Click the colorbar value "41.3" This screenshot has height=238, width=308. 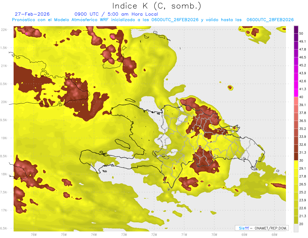click(303, 89)
